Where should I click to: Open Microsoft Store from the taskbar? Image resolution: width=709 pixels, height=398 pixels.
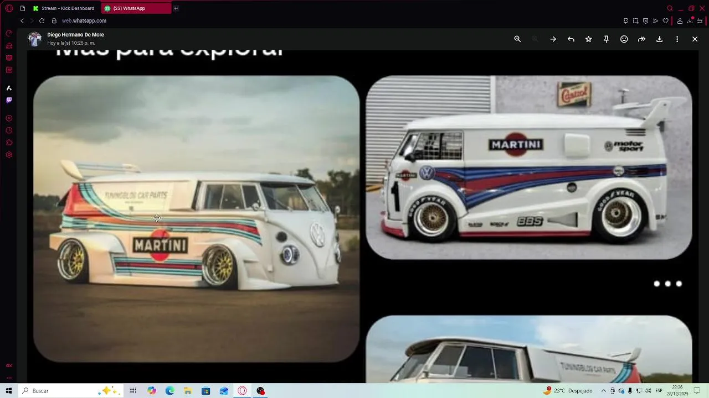(x=206, y=391)
